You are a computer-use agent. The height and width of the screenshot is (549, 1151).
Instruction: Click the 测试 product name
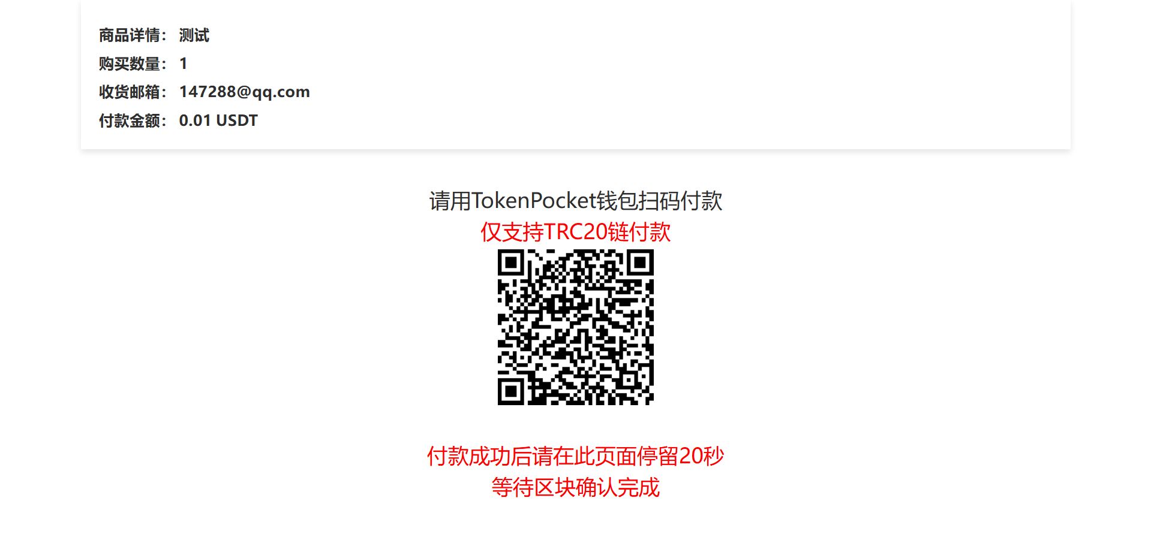(x=194, y=35)
